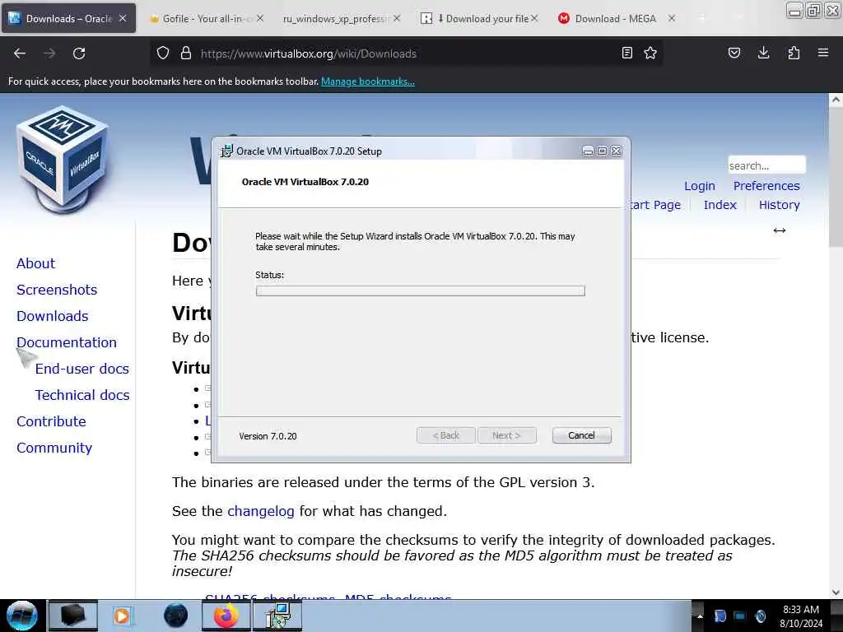Click the website search box
Viewport: 843px width, 632px height.
[x=766, y=165]
